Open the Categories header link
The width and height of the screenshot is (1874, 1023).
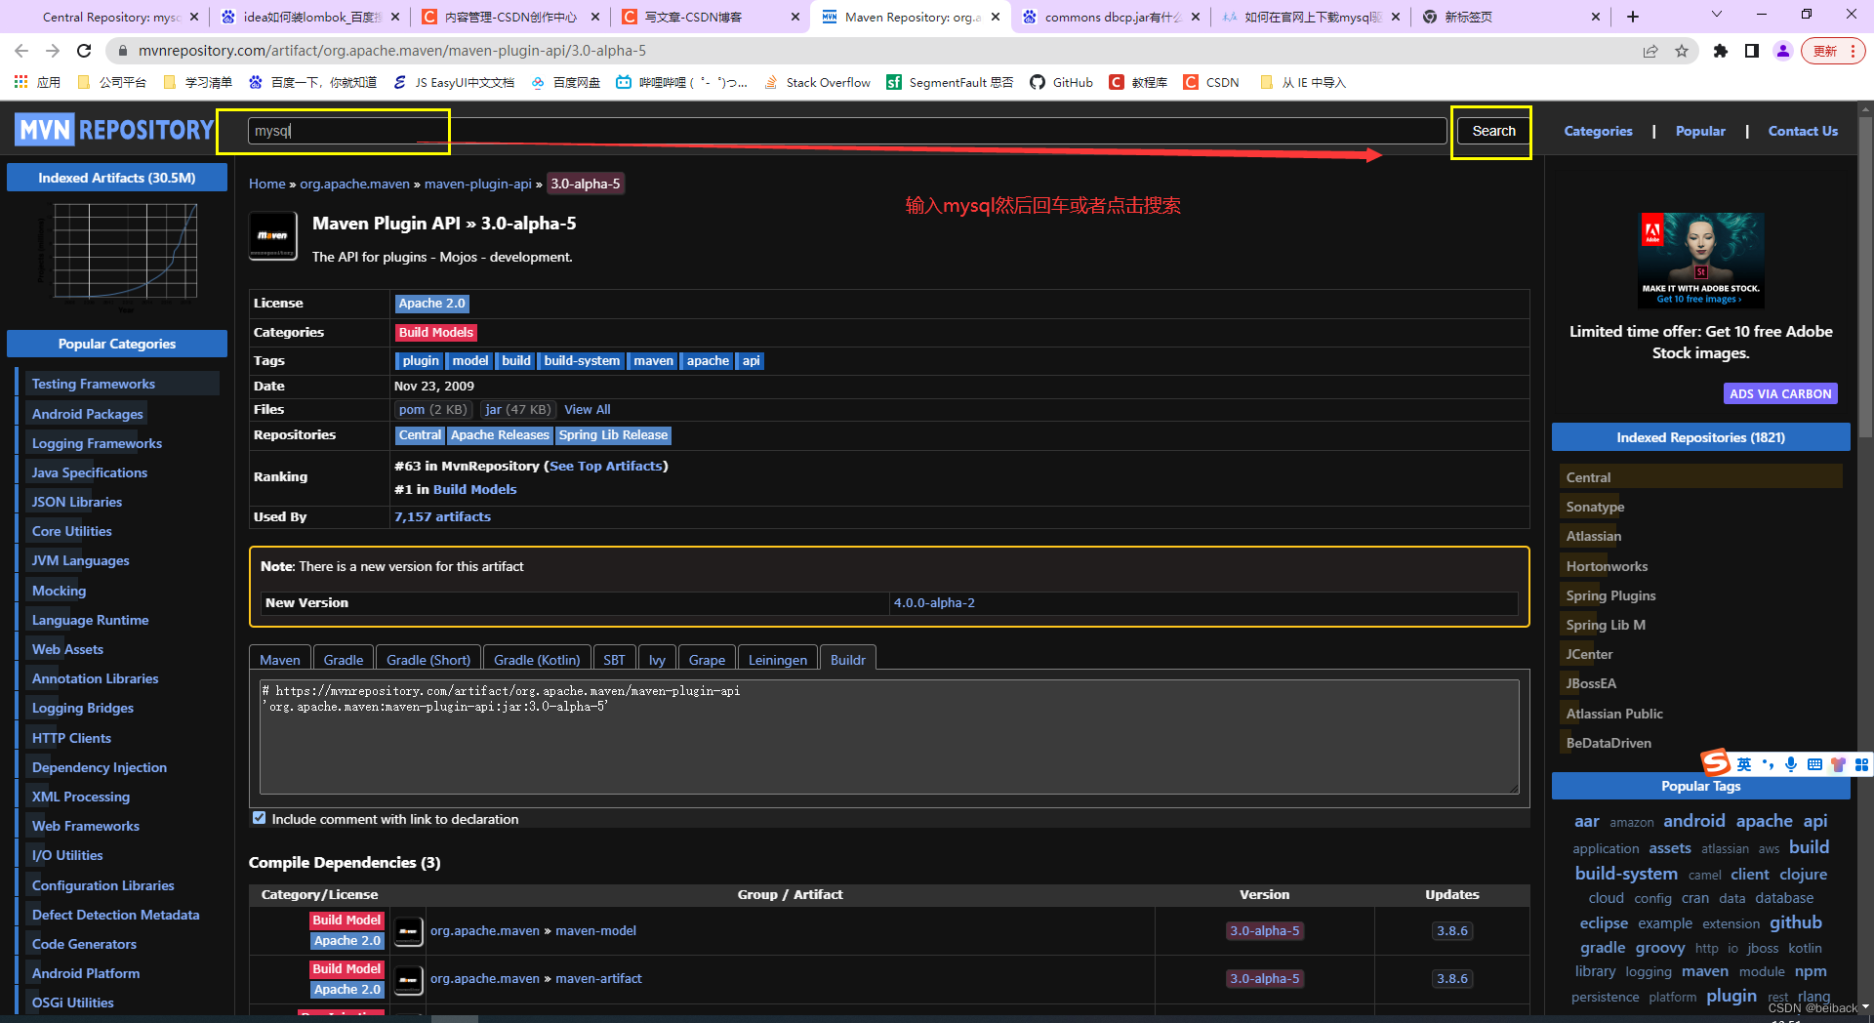pyautogui.click(x=1598, y=131)
